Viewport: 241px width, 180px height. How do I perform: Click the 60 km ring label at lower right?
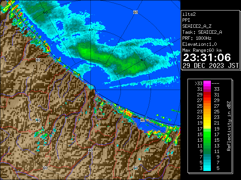pos(136,168)
